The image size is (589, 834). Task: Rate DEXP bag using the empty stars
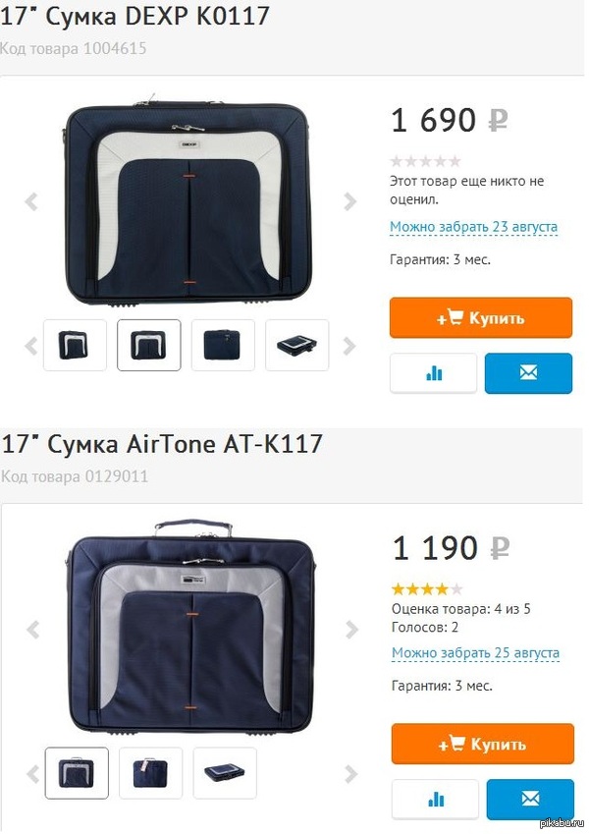(425, 162)
